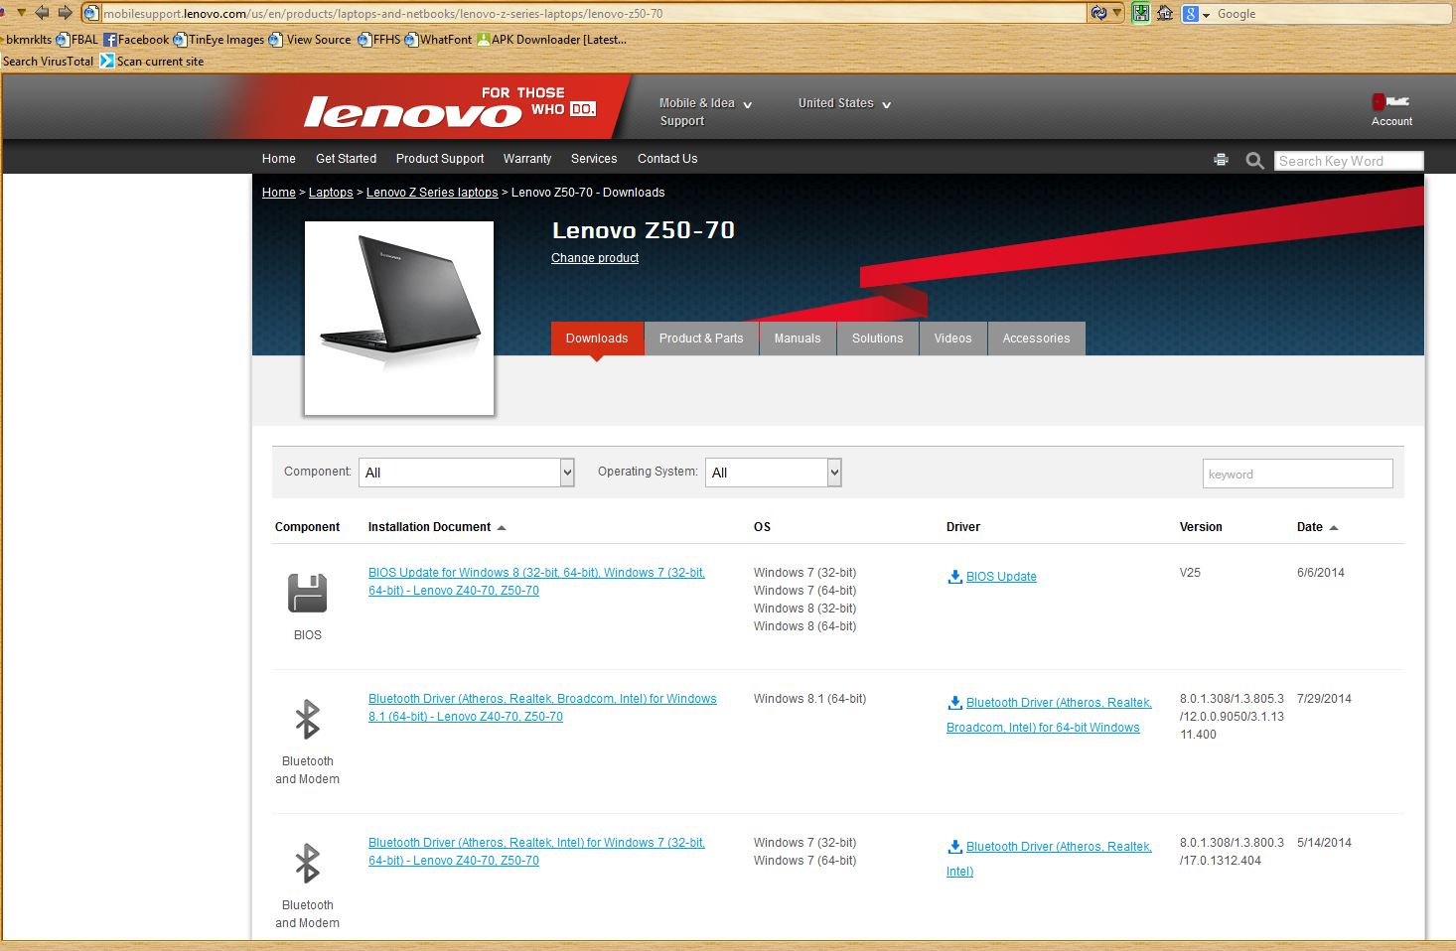Click the FBAL bookmark
The height and width of the screenshot is (951, 1456).
pyautogui.click(x=77, y=40)
